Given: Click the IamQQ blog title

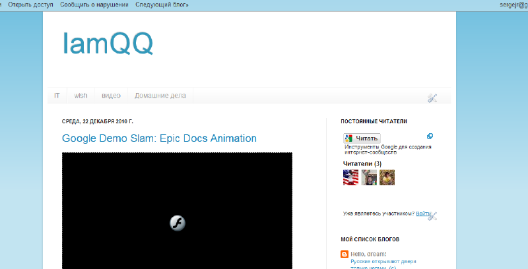Looking at the screenshot, I should pyautogui.click(x=108, y=44).
